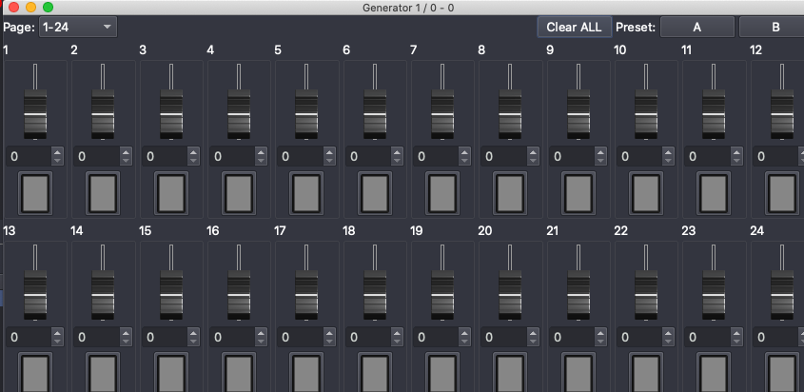Increment channel 1 value with up arrow
The height and width of the screenshot is (392, 804).
57,152
